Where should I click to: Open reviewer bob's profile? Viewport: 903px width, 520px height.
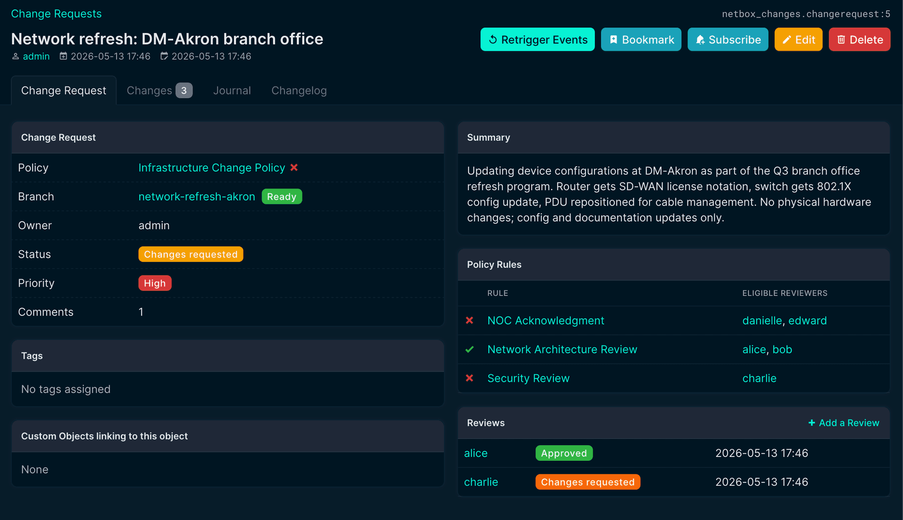782,349
